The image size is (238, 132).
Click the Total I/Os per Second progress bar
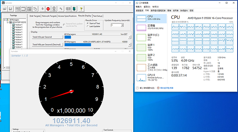(x=96, y=37)
